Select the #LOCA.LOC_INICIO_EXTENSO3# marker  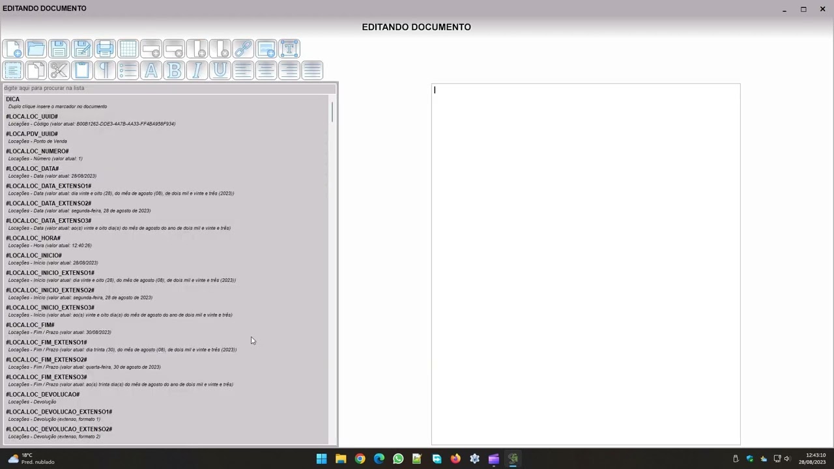click(166, 311)
